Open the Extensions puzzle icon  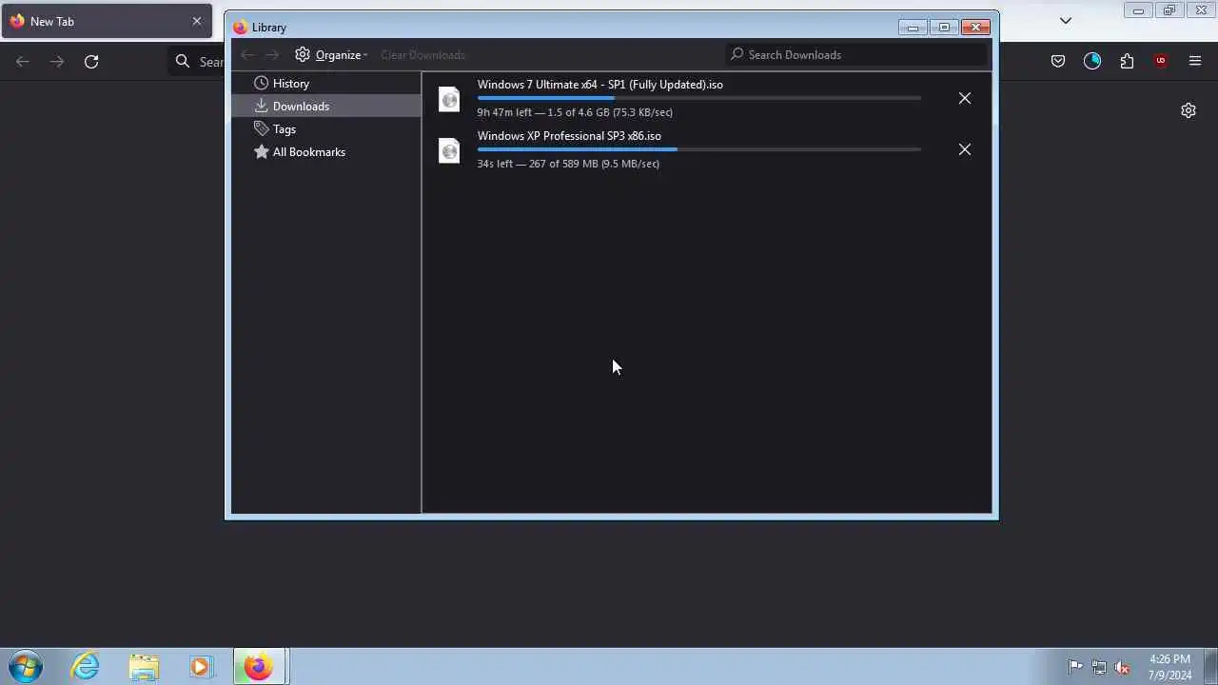click(x=1127, y=62)
